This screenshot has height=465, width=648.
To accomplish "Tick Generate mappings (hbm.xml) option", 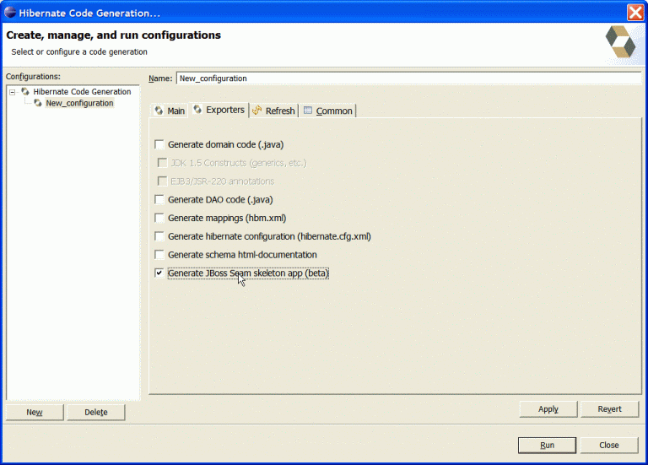I will [159, 218].
